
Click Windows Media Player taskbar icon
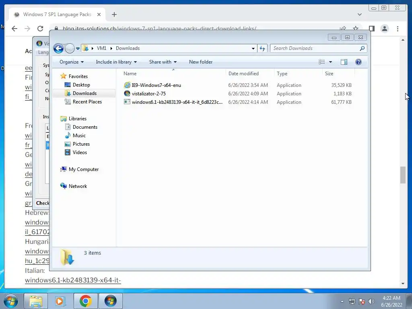tap(60, 301)
